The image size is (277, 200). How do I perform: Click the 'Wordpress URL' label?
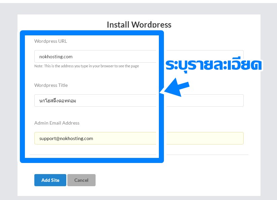[51, 41]
